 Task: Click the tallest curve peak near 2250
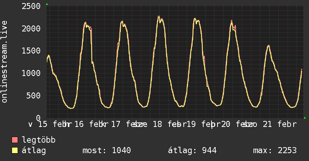pos(159,17)
